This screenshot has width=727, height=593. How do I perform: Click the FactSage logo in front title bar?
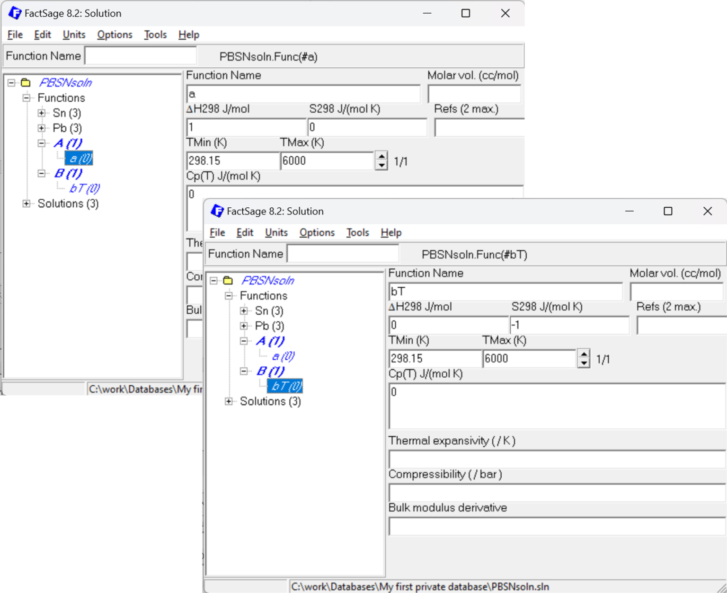point(217,211)
